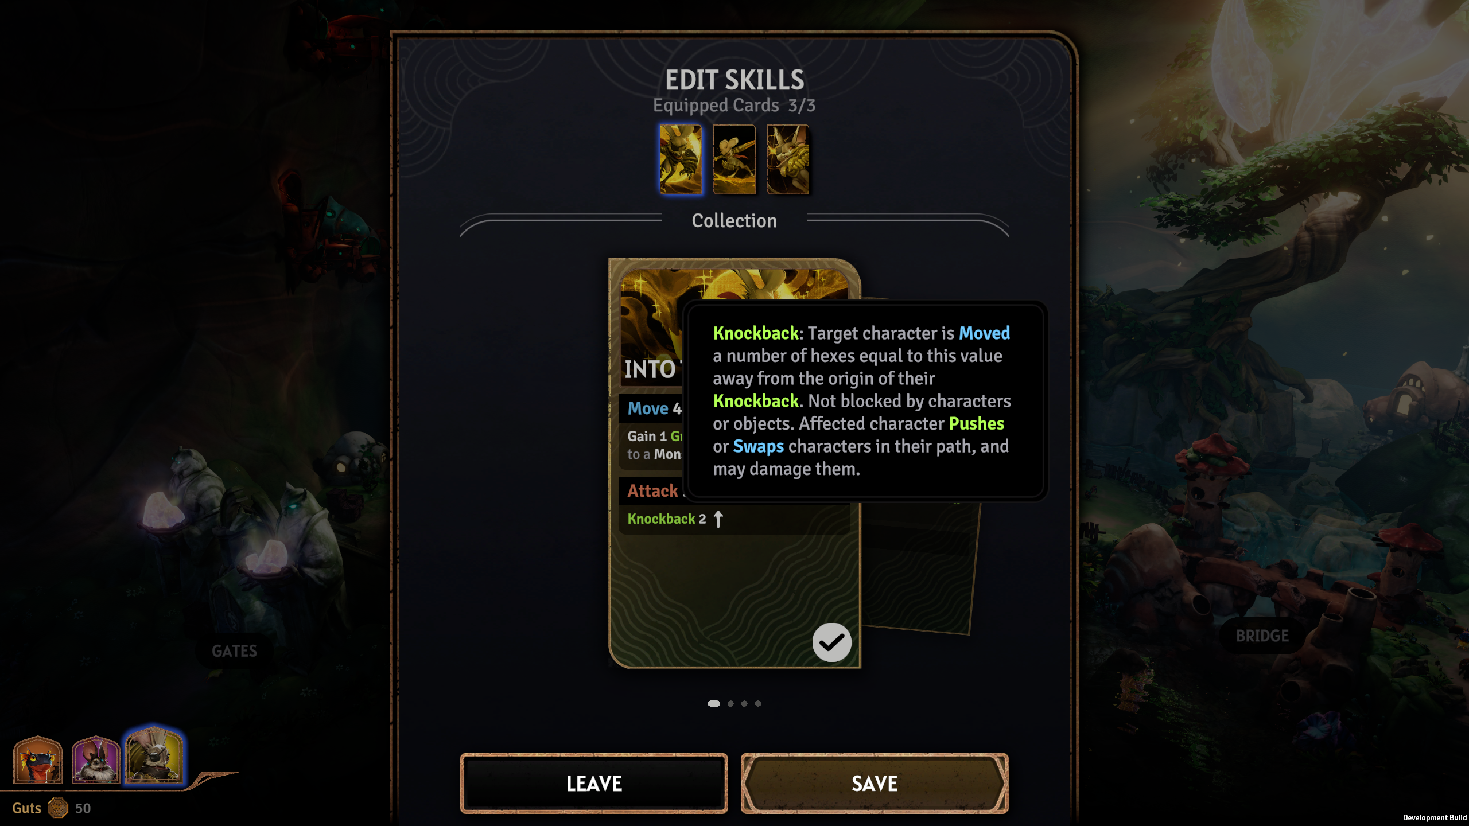Viewport: 1469px width, 826px height.
Task: Choose the eyepatch mouse character portrait
Action: 154,756
